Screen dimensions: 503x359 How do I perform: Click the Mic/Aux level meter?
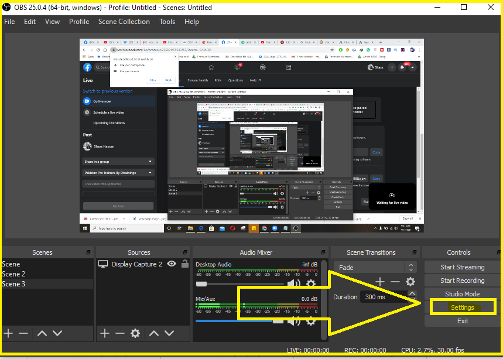pos(256,306)
